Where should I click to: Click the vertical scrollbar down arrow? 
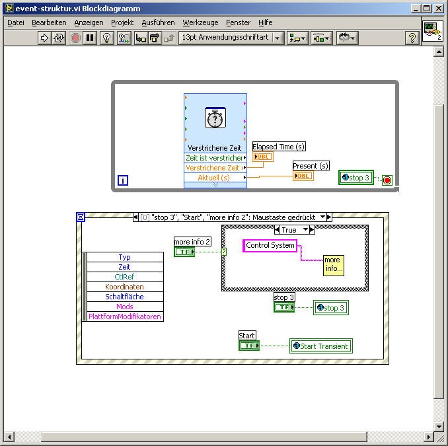438,427
